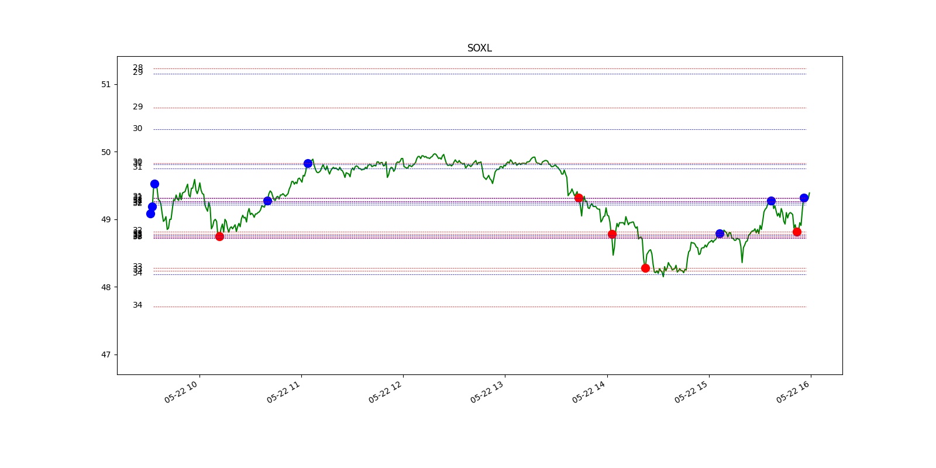Image resolution: width=936 pixels, height=468 pixels.
Task: Click the y-axis tick label 47
Action: pyautogui.click(x=106, y=355)
